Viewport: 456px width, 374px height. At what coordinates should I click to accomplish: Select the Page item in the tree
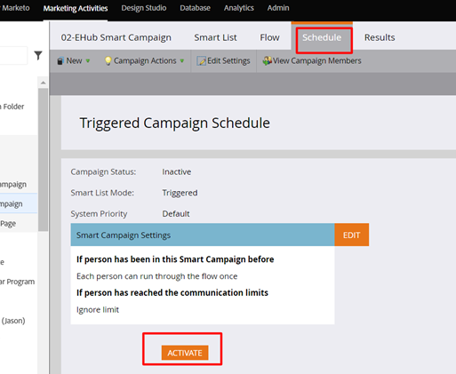click(8, 224)
